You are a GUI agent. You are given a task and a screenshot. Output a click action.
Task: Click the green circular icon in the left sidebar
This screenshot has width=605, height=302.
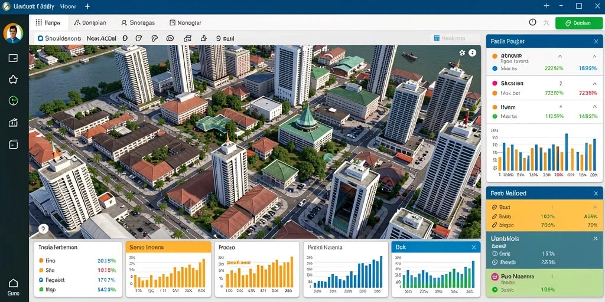pyautogui.click(x=13, y=101)
